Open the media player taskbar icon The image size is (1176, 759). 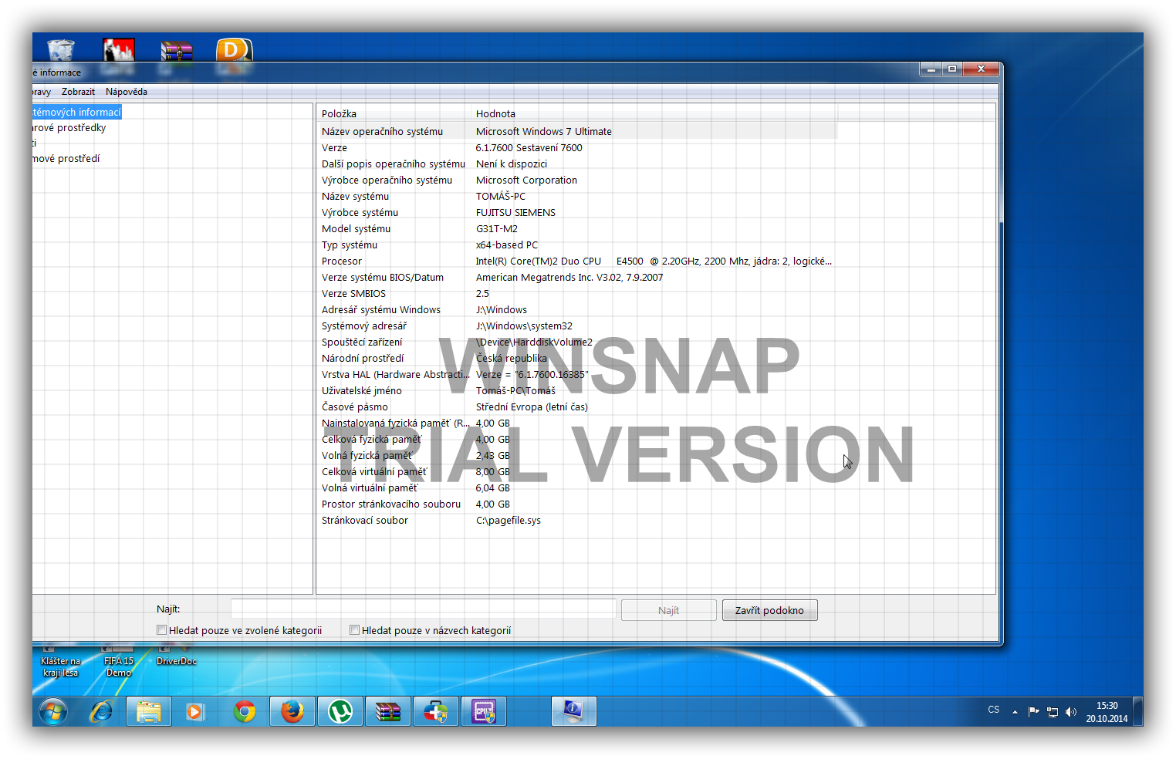tap(196, 711)
